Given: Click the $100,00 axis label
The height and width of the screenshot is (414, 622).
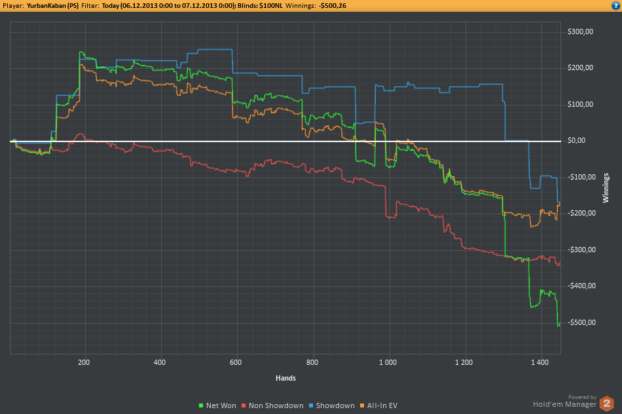Looking at the screenshot, I should [580, 104].
